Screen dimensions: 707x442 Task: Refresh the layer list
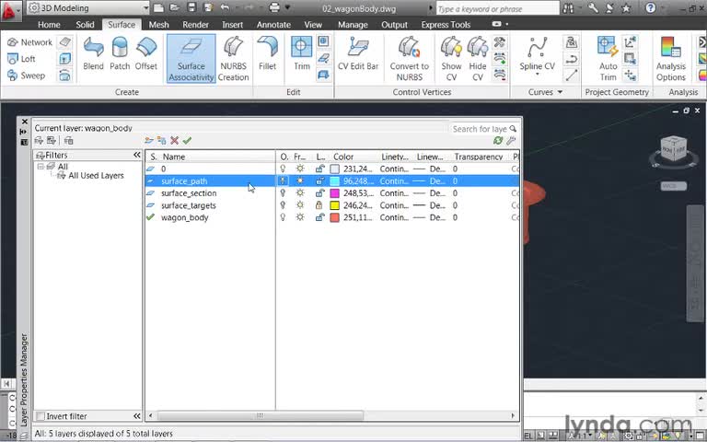pos(498,141)
